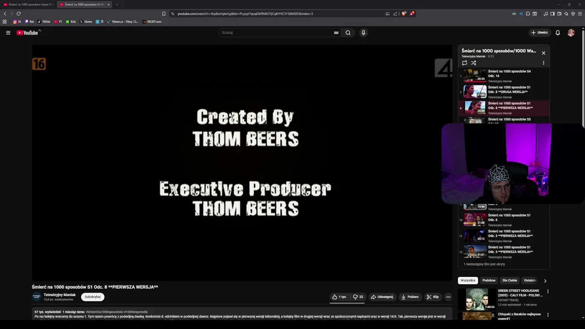Click the Utwórz create button
Screen dimensions: 585x329
click(539, 32)
